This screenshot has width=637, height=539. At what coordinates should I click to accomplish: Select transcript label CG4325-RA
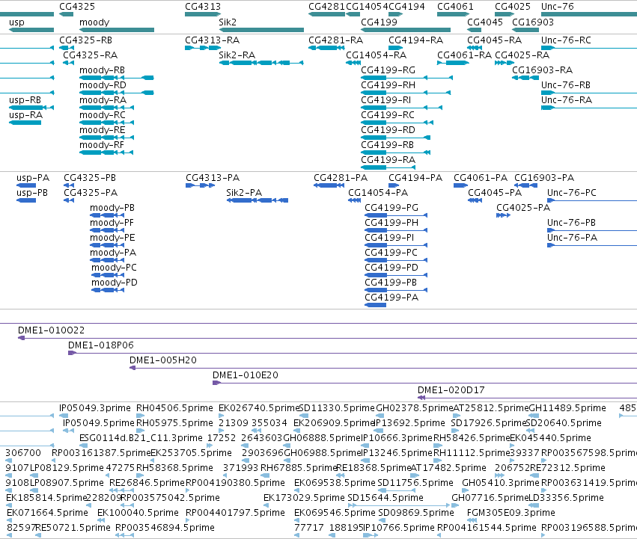coord(90,55)
